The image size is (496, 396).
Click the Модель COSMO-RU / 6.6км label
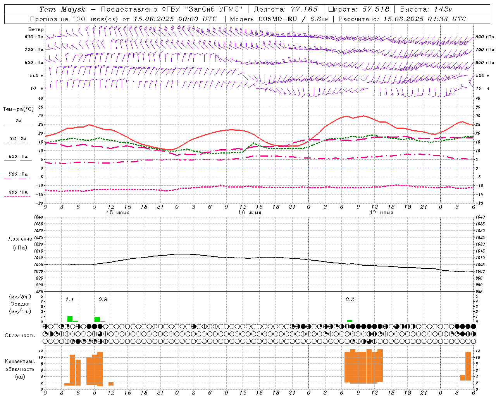tap(279, 19)
